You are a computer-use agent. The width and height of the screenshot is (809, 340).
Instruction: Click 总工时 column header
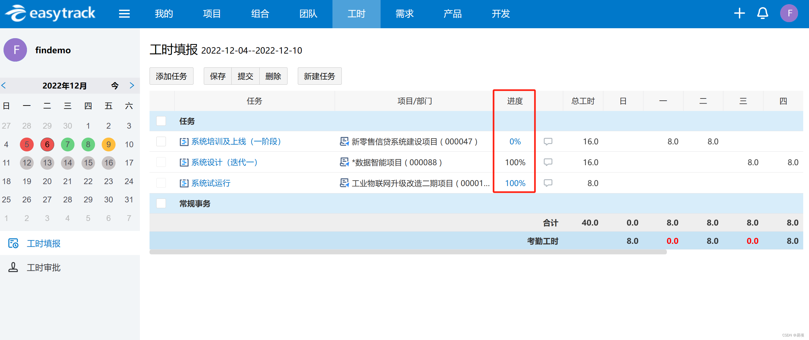pos(583,101)
